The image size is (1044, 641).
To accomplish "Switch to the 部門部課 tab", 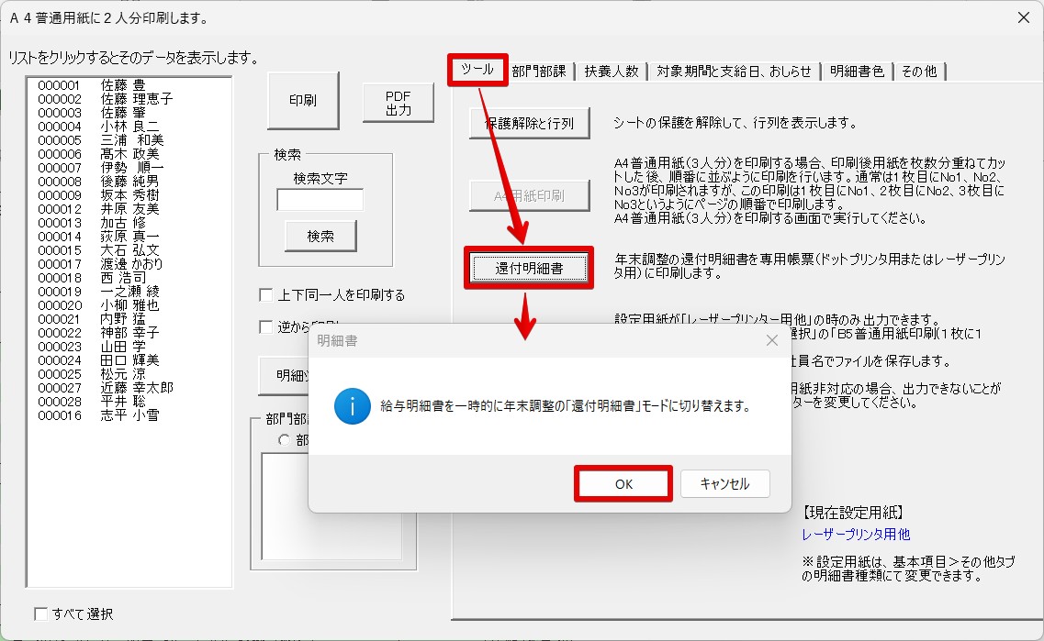I will tap(539, 72).
